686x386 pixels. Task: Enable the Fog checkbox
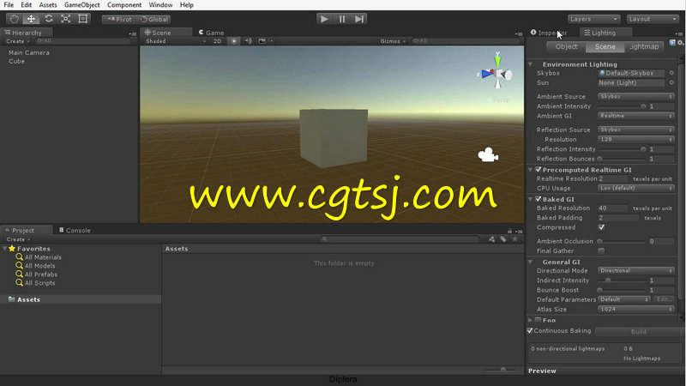pos(539,320)
